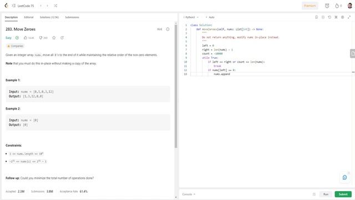The image size is (355, 200).
Task: Click Example 1 input text
Action: click(x=31, y=92)
